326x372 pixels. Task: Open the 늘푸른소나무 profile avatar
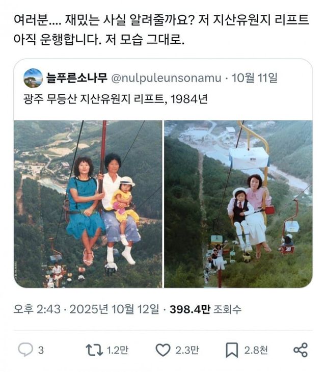coord(33,78)
